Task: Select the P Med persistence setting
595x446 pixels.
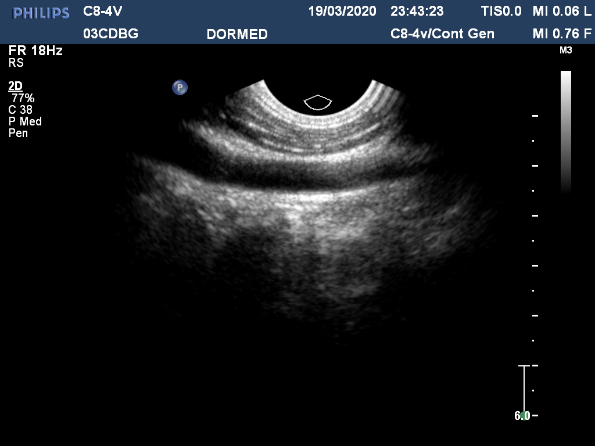Action: pyautogui.click(x=25, y=121)
